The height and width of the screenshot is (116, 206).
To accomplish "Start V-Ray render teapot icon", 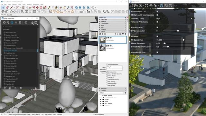I will point(11,12).
